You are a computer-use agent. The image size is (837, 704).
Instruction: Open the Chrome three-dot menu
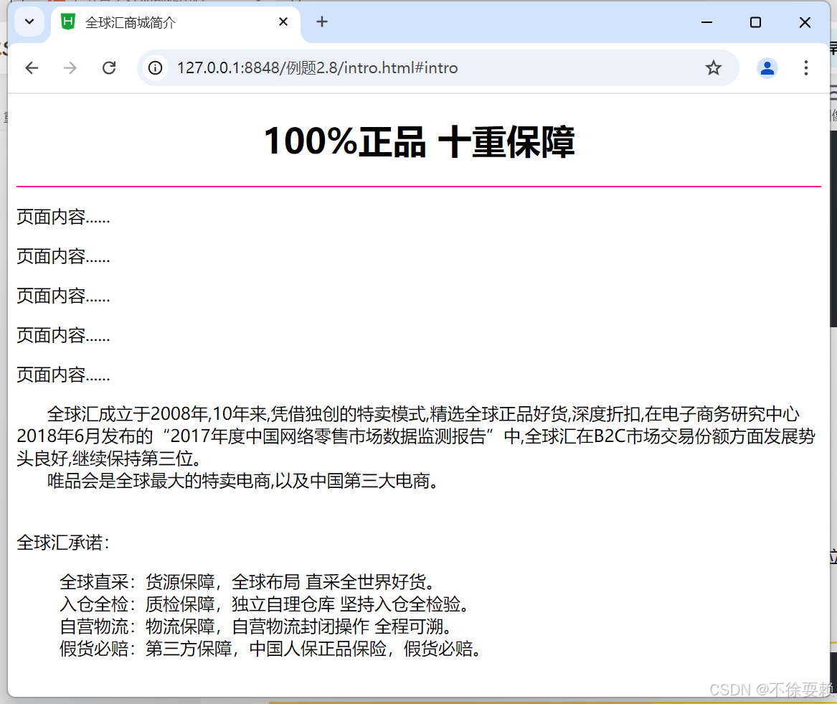coord(806,68)
